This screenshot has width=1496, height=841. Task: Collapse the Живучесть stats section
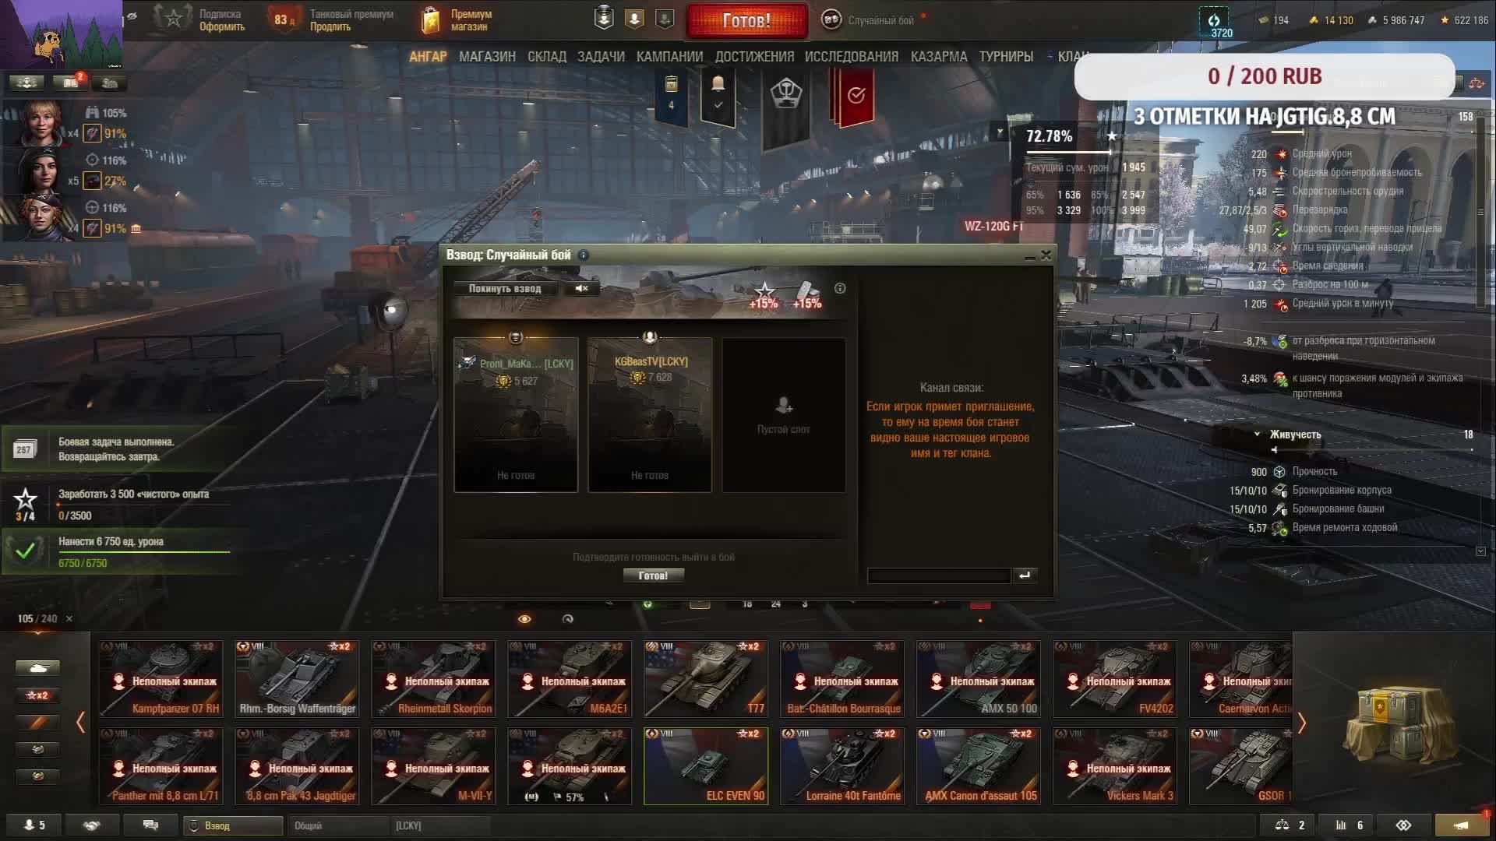point(1257,435)
